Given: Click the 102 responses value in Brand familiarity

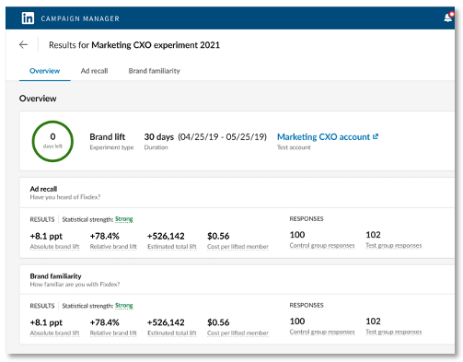Looking at the screenshot, I should [373, 321].
